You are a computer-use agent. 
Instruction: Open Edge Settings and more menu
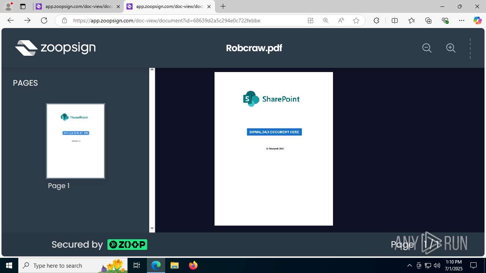[x=462, y=20]
